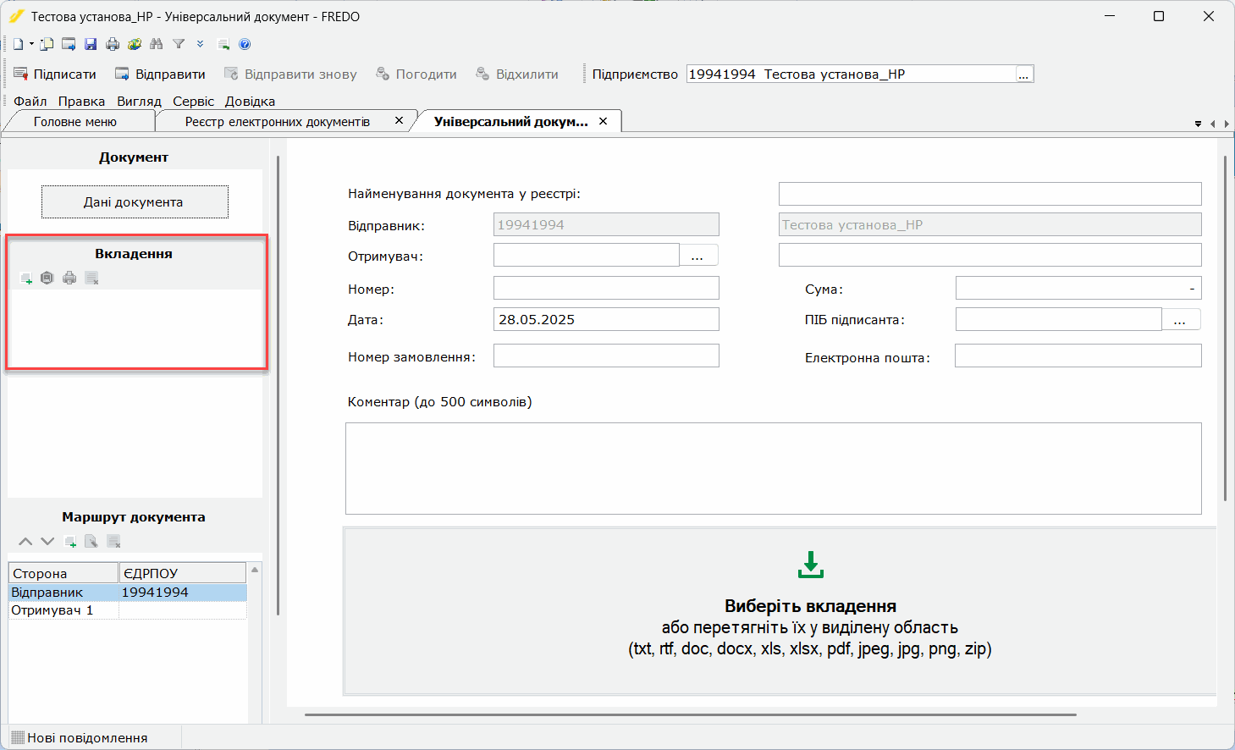Click the 19941994 ЄДРПОУ cell
The width and height of the screenshot is (1235, 750).
(x=183, y=593)
